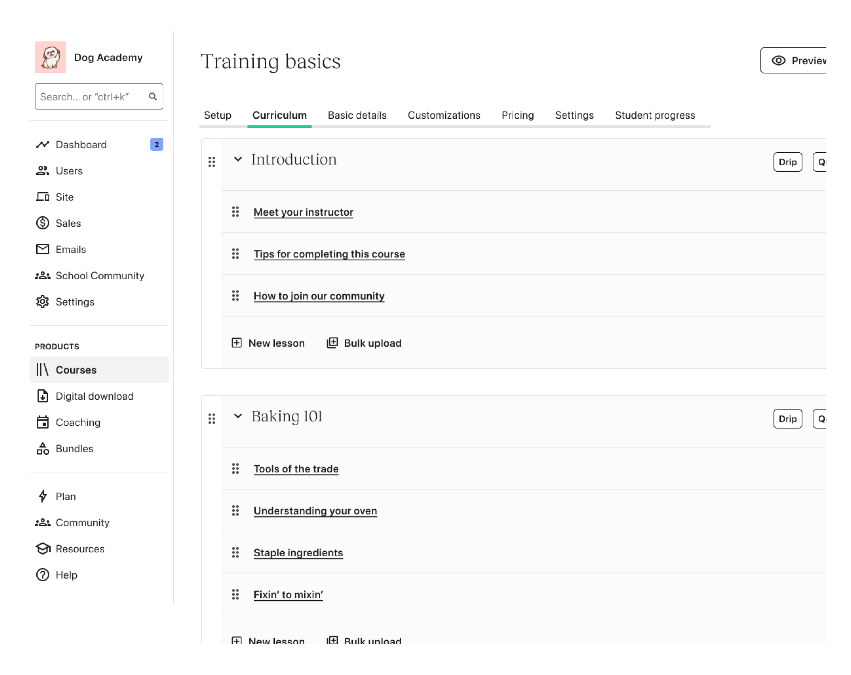The width and height of the screenshot is (851, 675).
Task: Collapse the Introduction section chevron
Action: click(238, 159)
